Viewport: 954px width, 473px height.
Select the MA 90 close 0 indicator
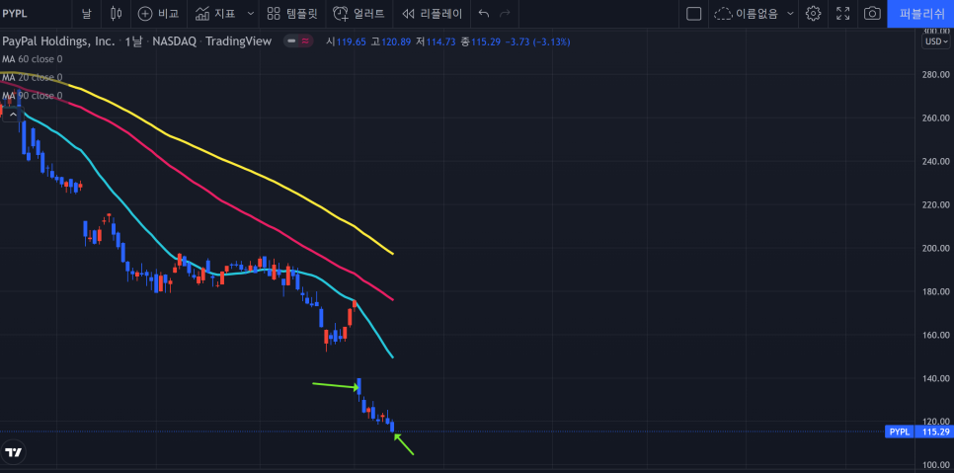point(33,96)
